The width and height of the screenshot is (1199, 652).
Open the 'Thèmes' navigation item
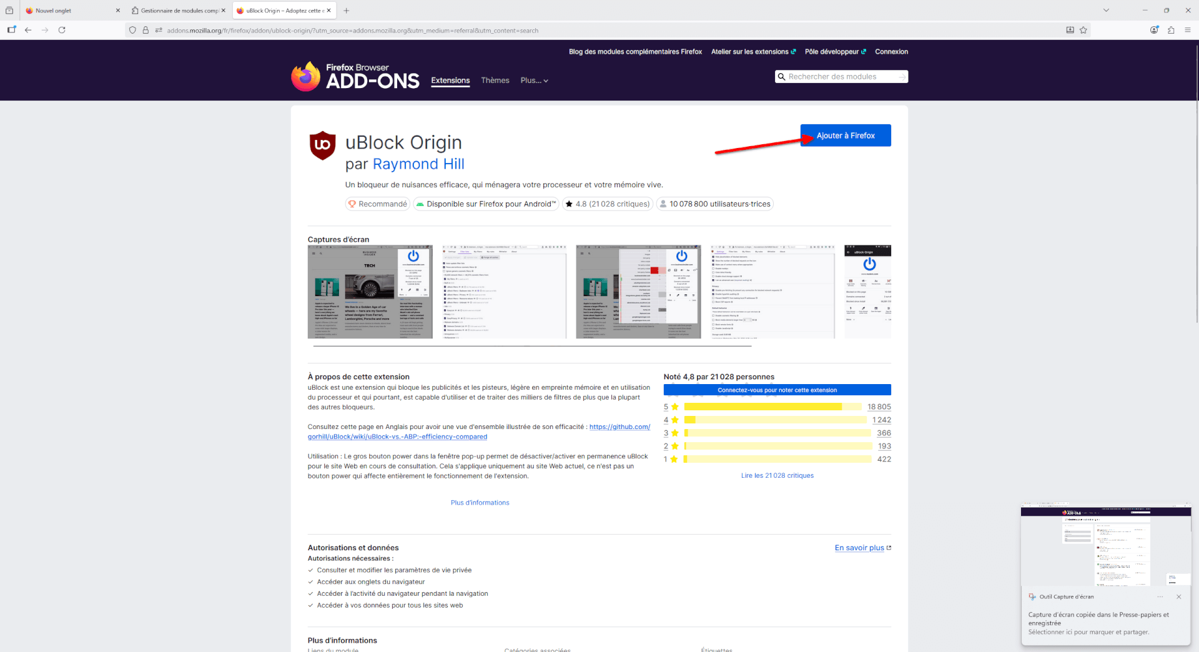495,81
